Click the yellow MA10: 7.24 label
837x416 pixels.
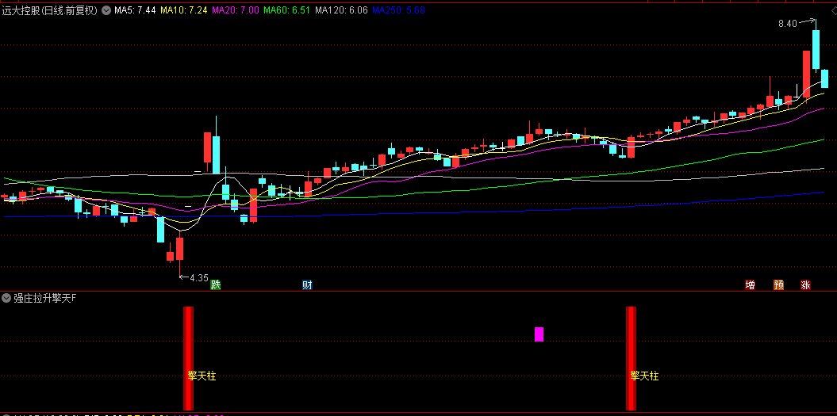point(183,10)
